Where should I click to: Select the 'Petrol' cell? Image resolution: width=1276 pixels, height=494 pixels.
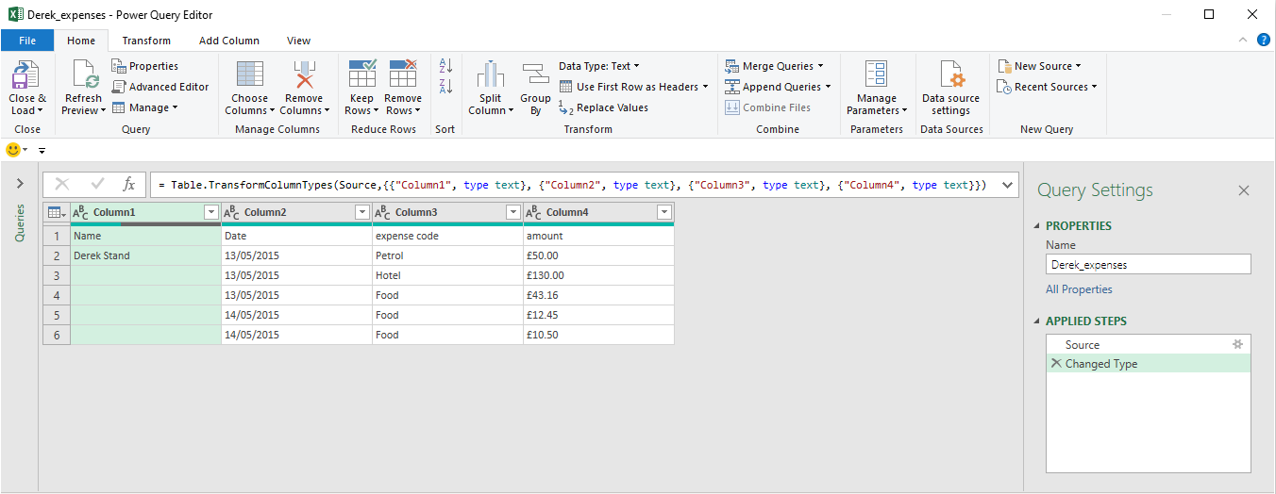[447, 255]
